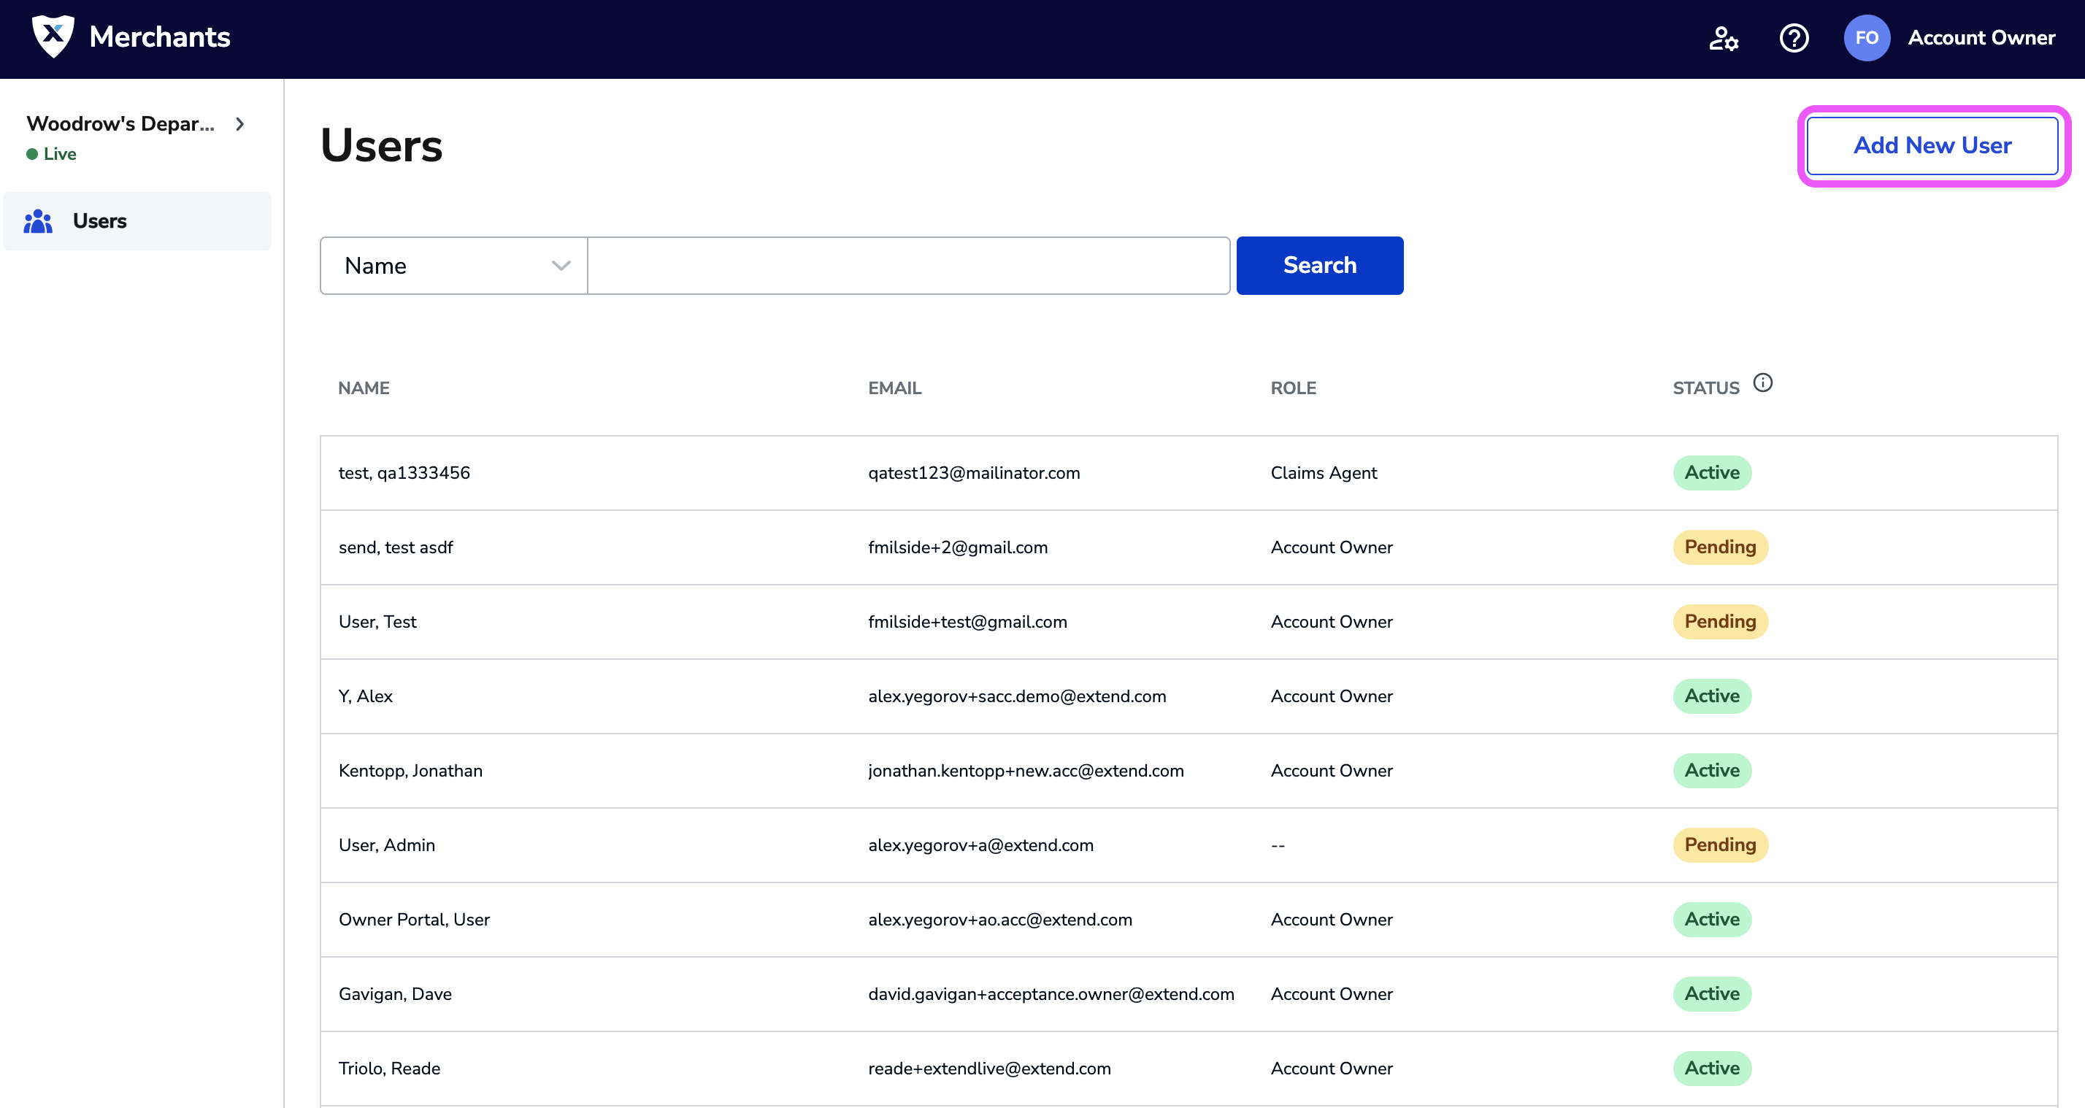Focus the user search text field

pyautogui.click(x=908, y=266)
